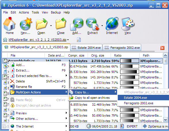
Task: Click the 50.690 bytes cell
Action: click(101, 115)
